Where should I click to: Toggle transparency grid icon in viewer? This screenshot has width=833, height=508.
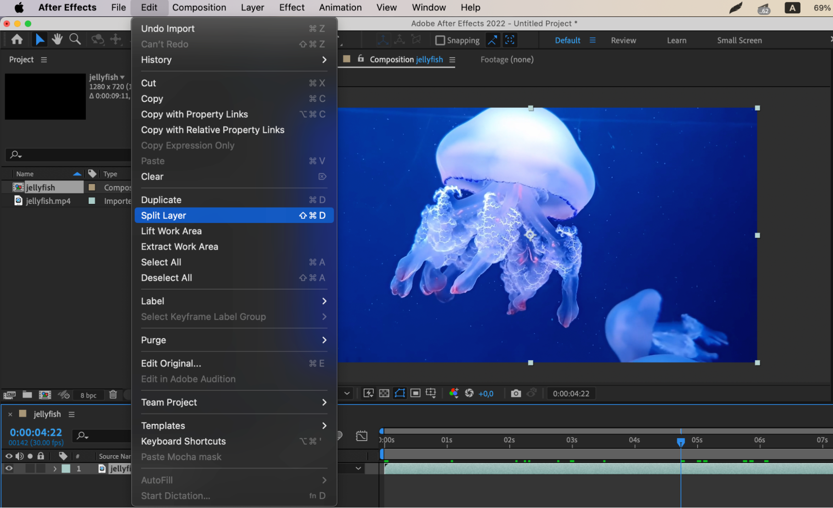pos(384,393)
